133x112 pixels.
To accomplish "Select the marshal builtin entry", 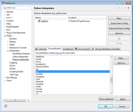I will click(x=73, y=84).
